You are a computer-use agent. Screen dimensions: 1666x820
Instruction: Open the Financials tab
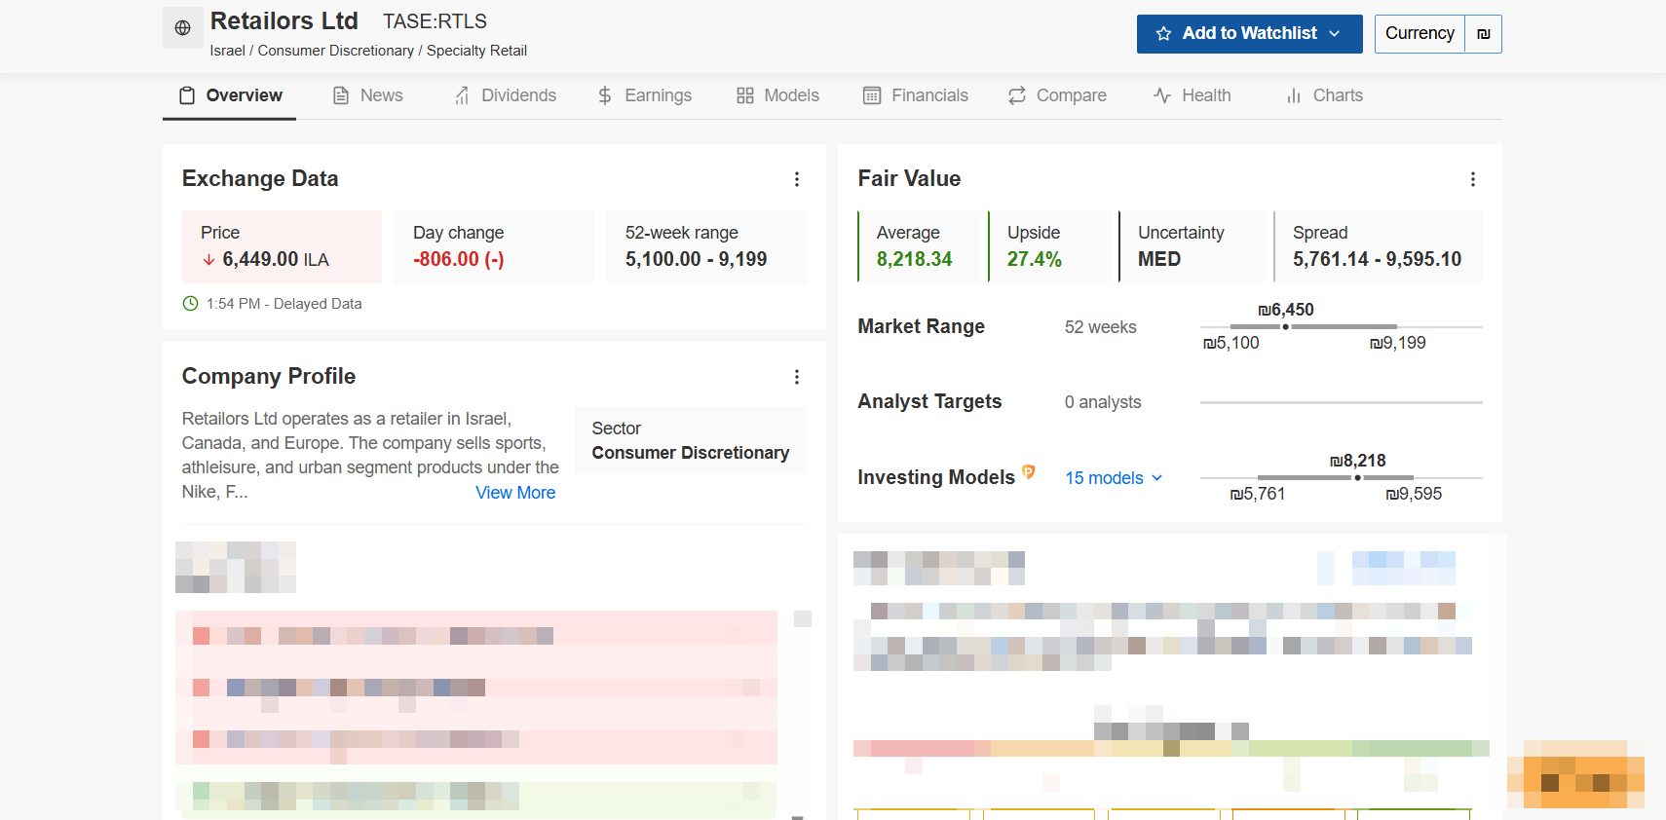(916, 95)
